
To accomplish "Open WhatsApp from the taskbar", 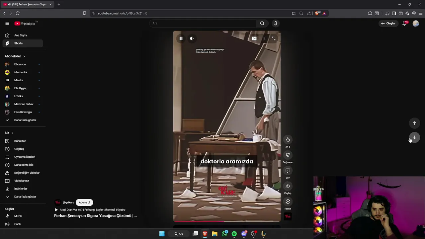I will click(x=224, y=234).
